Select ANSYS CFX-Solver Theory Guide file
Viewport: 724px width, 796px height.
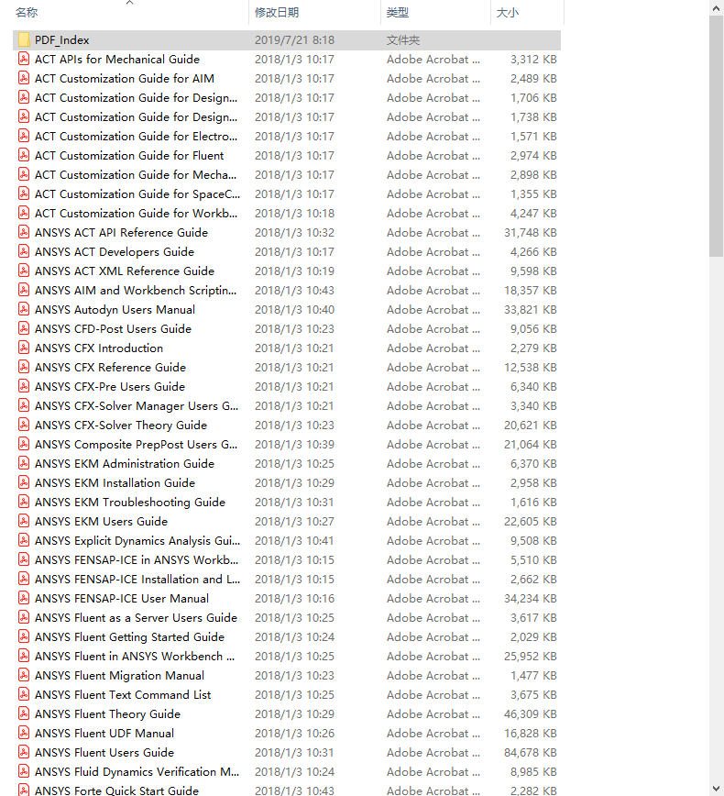(121, 426)
